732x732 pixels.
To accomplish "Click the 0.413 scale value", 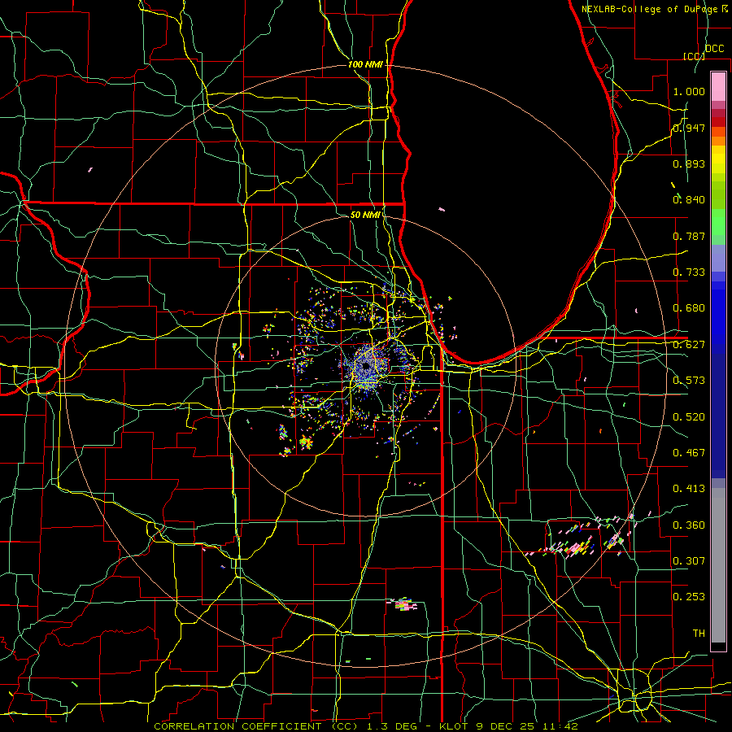I will [x=689, y=489].
